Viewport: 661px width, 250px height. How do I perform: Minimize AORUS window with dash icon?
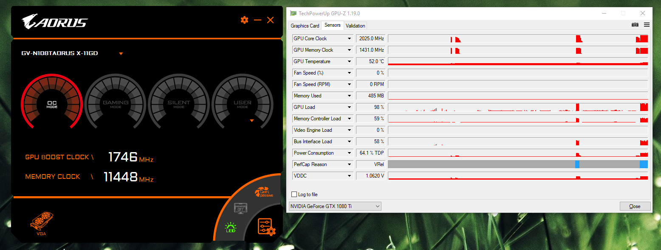click(x=257, y=20)
